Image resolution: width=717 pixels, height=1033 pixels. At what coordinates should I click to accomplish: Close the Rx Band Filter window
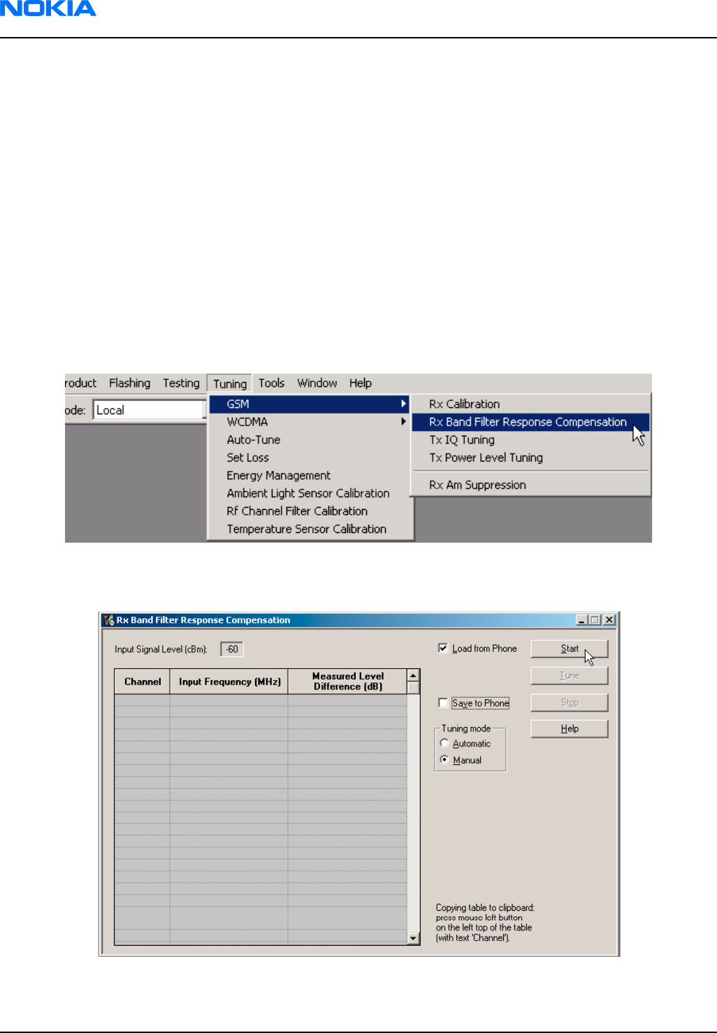click(609, 620)
